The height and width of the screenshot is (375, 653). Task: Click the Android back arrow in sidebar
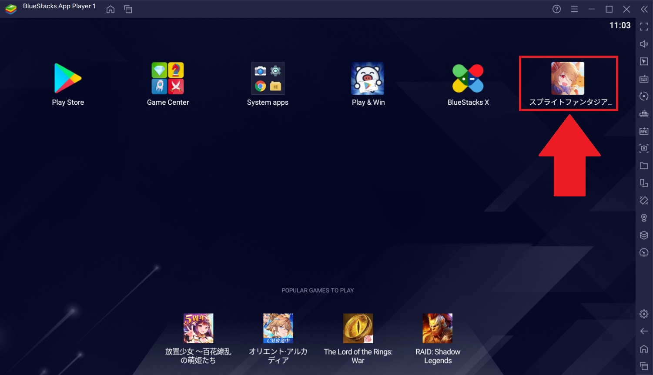pos(644,331)
